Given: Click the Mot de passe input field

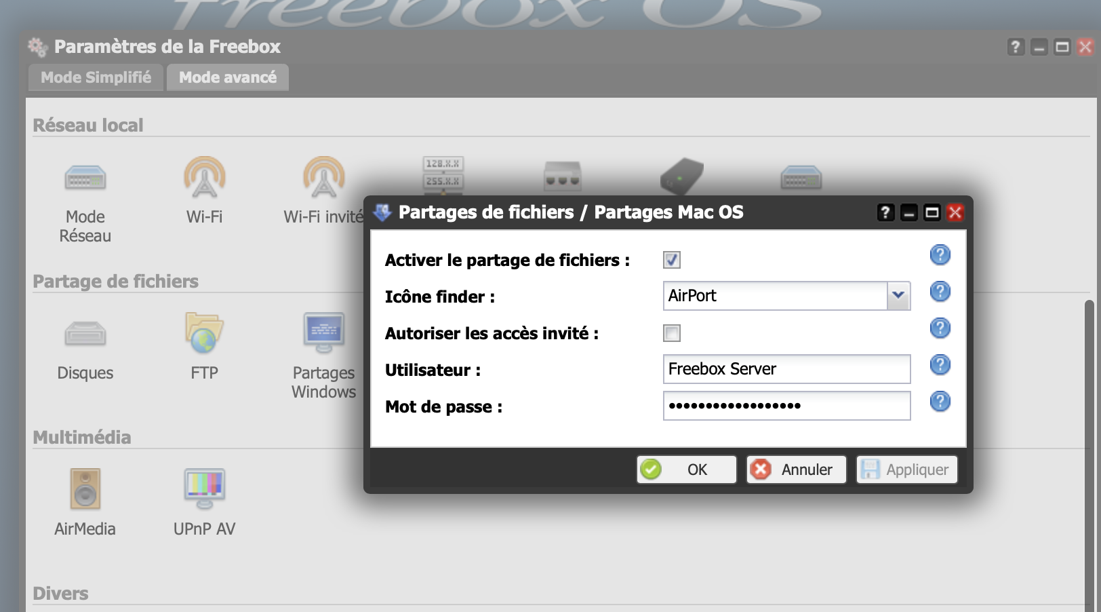Looking at the screenshot, I should tap(787, 406).
